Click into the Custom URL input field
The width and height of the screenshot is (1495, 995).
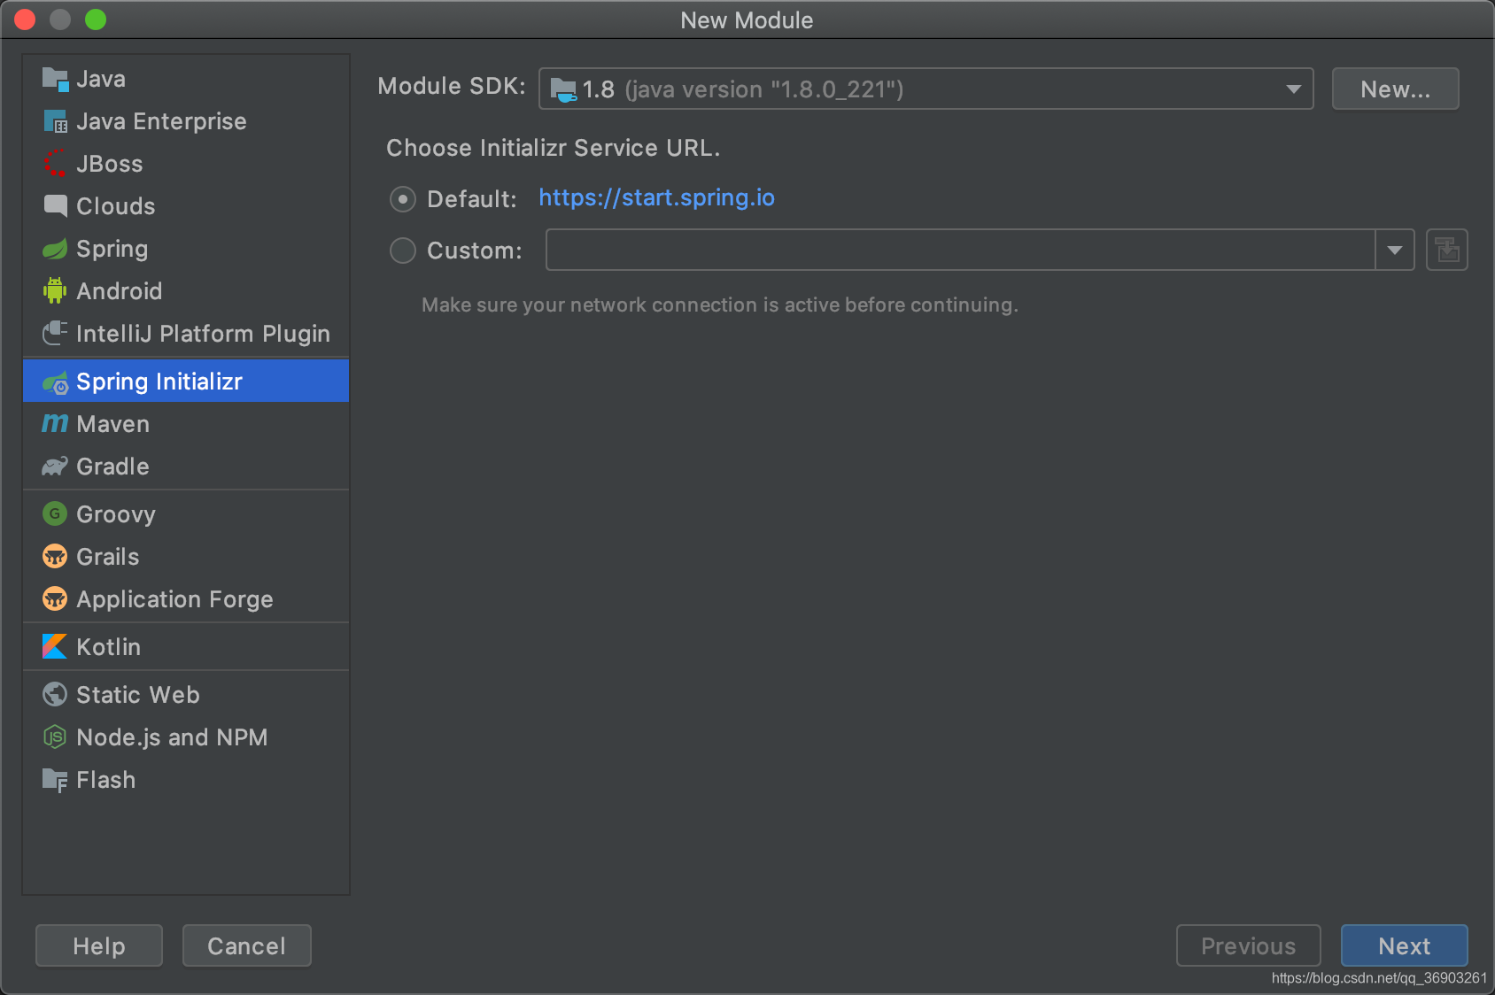[x=960, y=251]
